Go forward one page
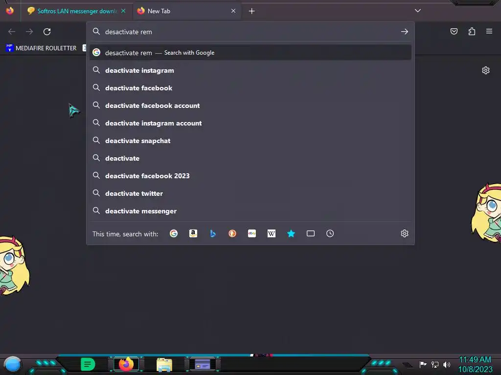 29,32
